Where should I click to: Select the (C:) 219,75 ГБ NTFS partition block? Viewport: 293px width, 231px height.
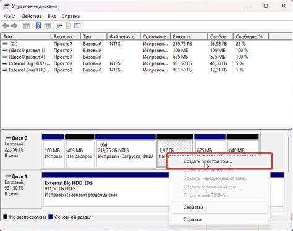[125, 151]
